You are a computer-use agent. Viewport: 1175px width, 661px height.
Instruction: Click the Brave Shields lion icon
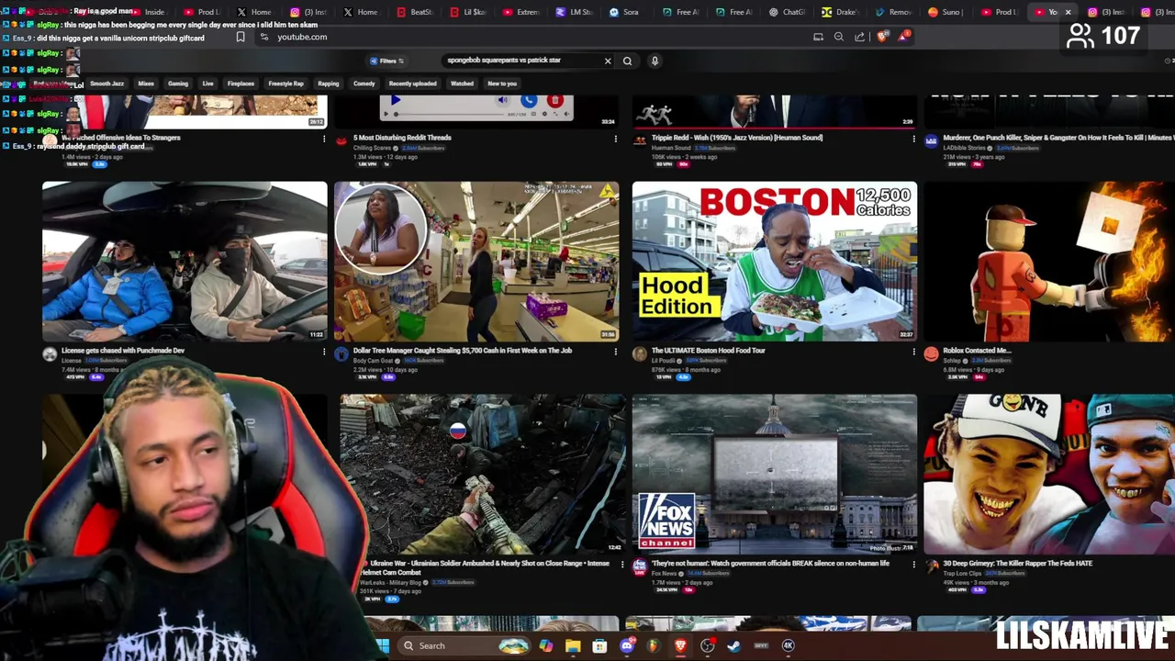882,37
